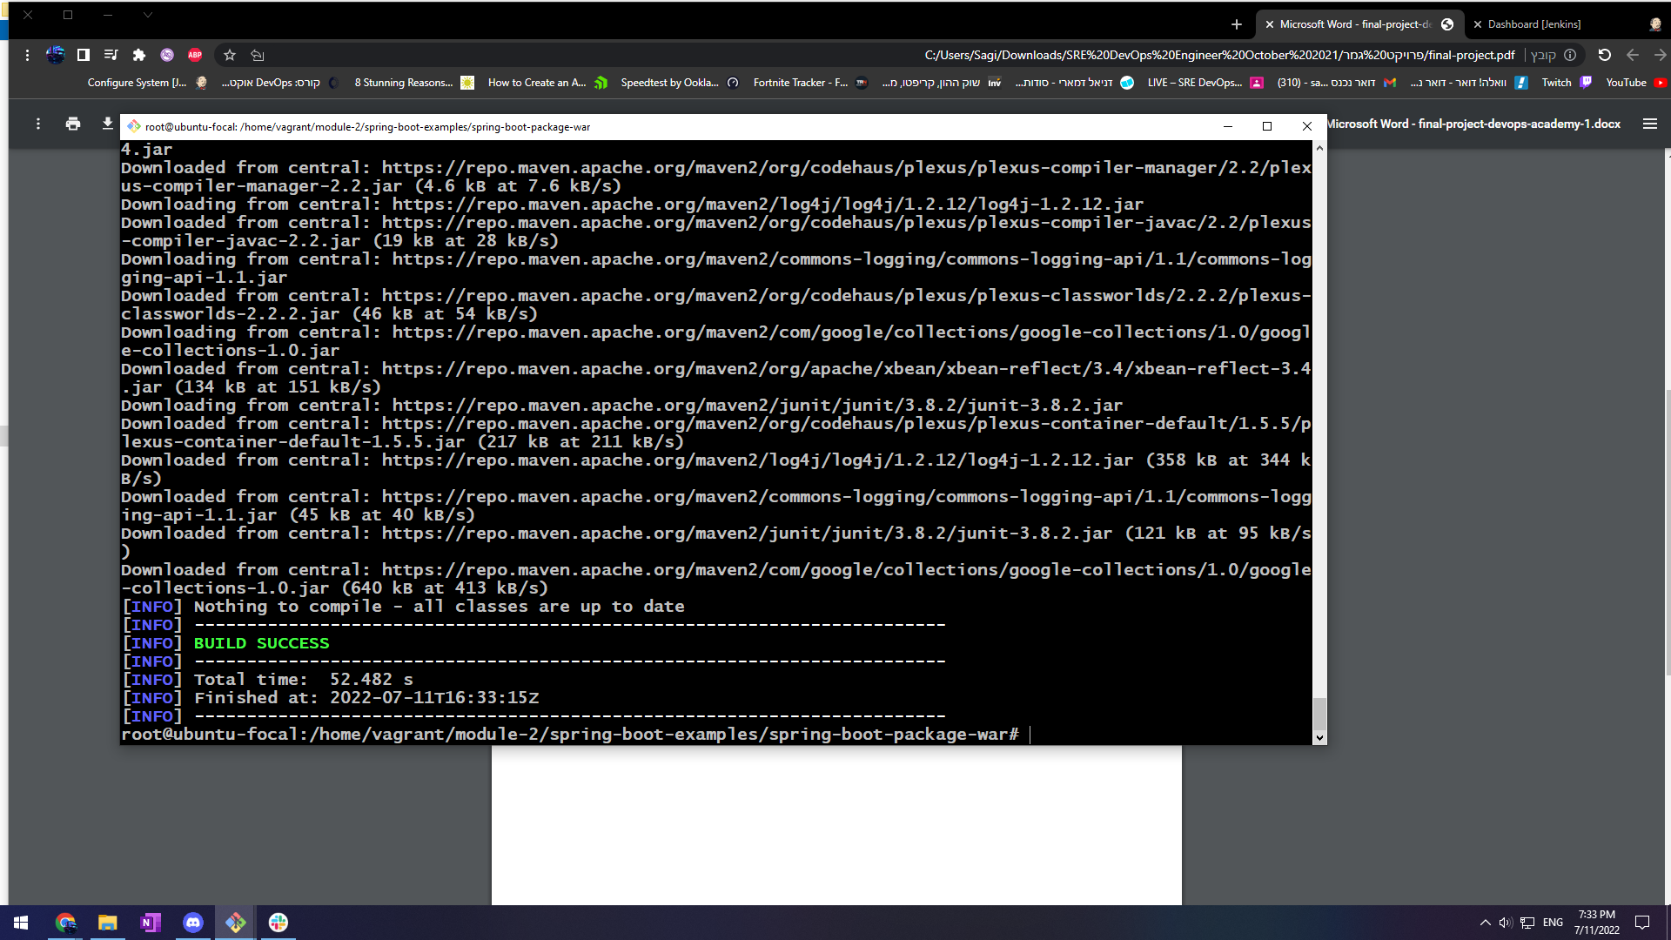The image size is (1671, 940).
Task: Switch to the Dashboard [Jenkins] tab
Action: click(x=1533, y=24)
